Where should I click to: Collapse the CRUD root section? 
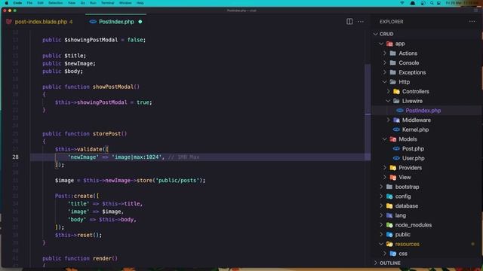376,34
